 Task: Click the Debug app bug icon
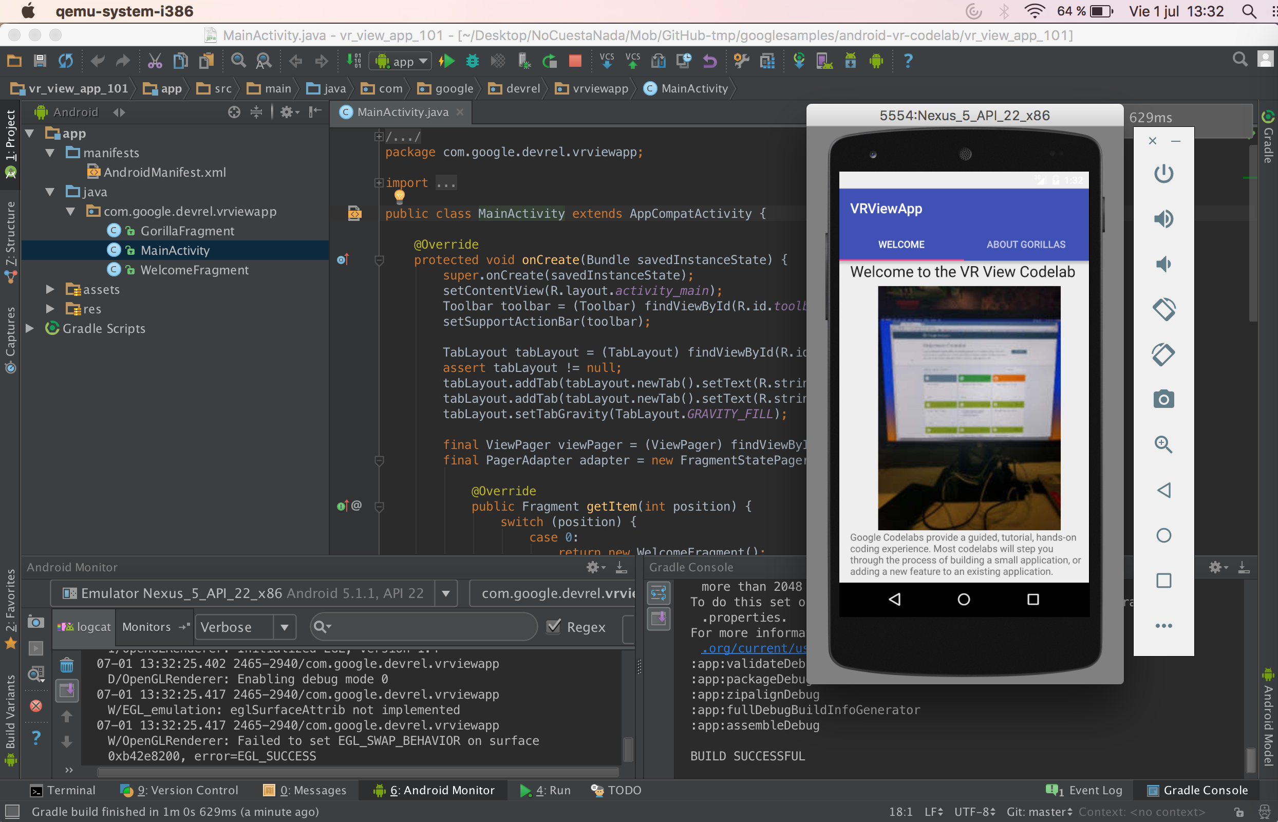(x=472, y=61)
